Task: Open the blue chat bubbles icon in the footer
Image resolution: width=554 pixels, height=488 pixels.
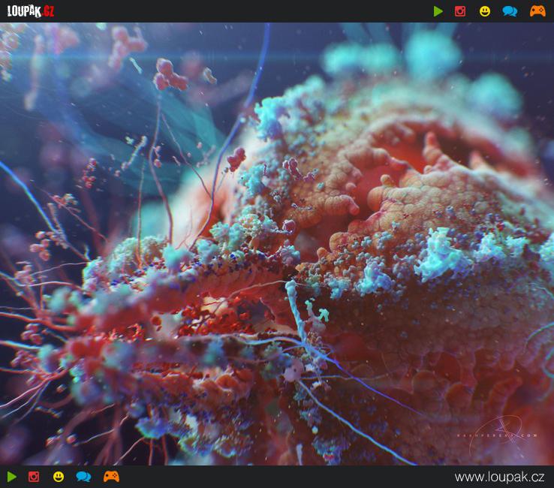Action: [x=83, y=477]
